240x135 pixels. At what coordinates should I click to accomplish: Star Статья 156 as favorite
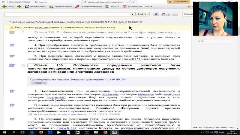[x=23, y=65]
